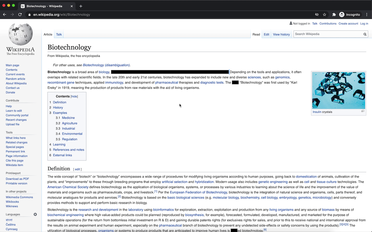Jump to Definition in Contents
Image resolution: width=372 pixels, height=232 pixels.
coord(60,102)
